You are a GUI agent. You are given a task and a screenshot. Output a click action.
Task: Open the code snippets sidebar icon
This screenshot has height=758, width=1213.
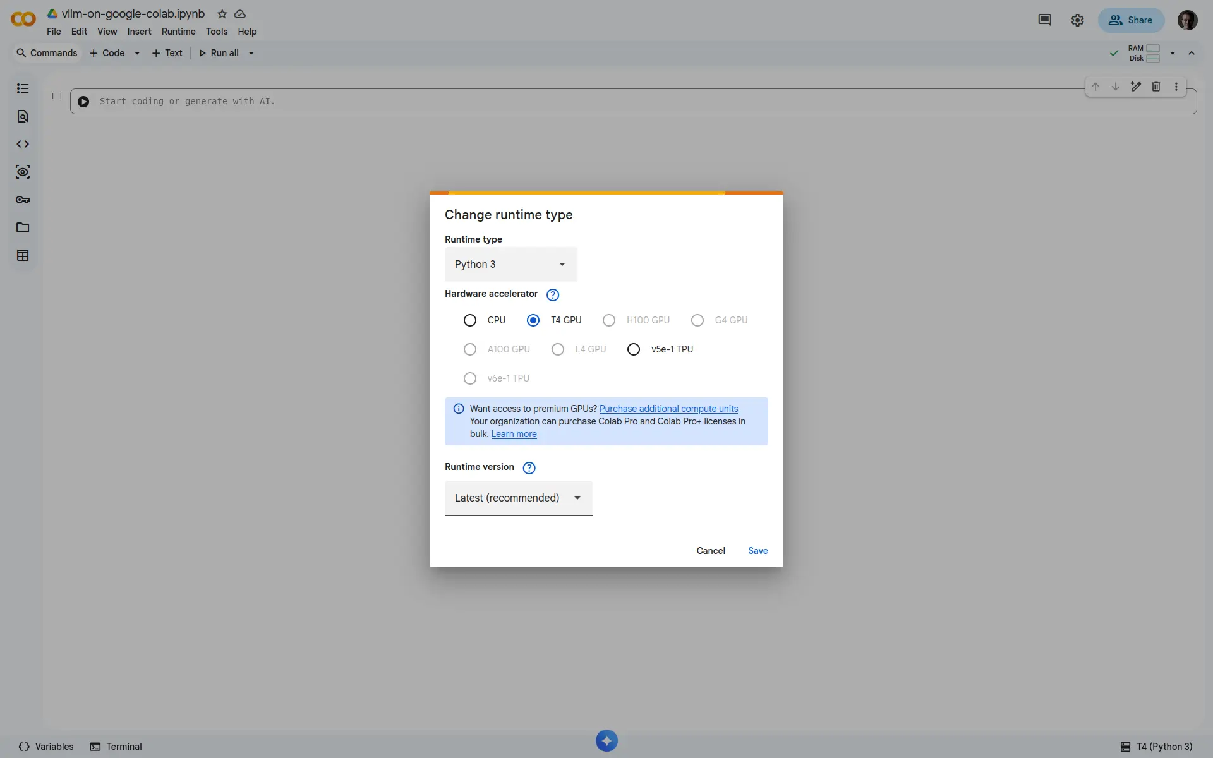(23, 144)
